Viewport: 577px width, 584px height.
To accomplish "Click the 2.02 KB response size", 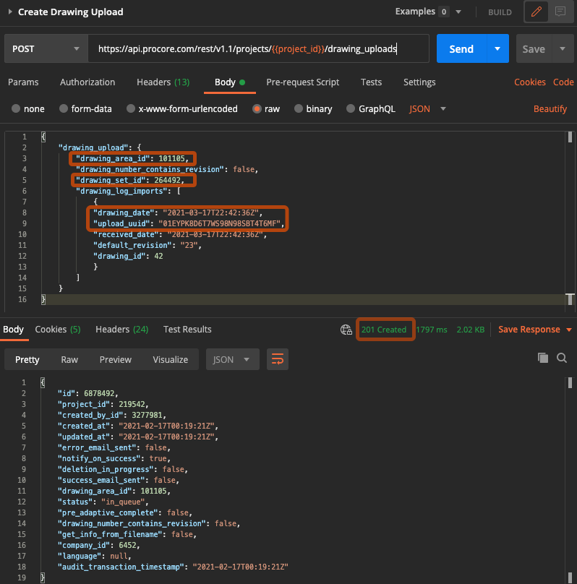I will [471, 330].
